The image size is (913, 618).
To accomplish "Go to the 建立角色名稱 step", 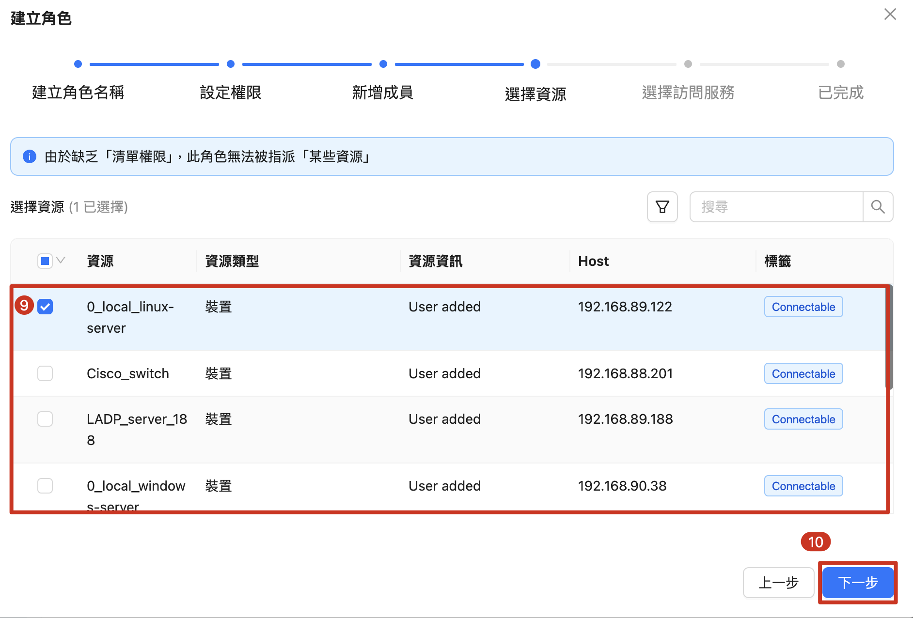I will coord(78,92).
